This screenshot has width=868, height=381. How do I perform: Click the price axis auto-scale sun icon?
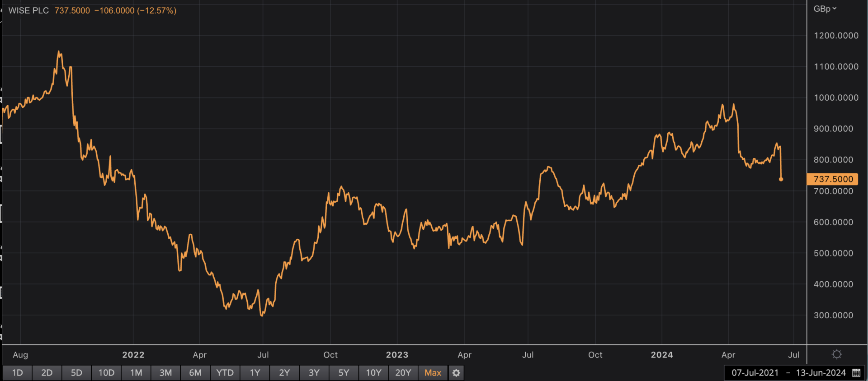coord(837,354)
